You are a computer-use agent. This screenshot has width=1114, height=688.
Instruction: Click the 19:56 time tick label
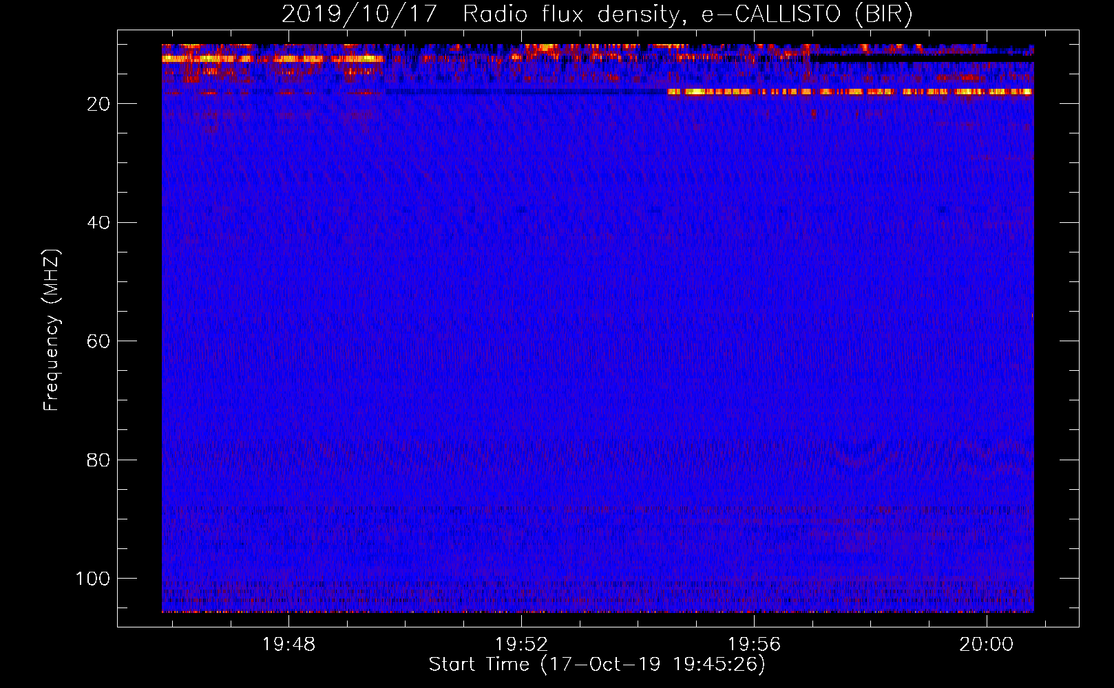click(754, 645)
